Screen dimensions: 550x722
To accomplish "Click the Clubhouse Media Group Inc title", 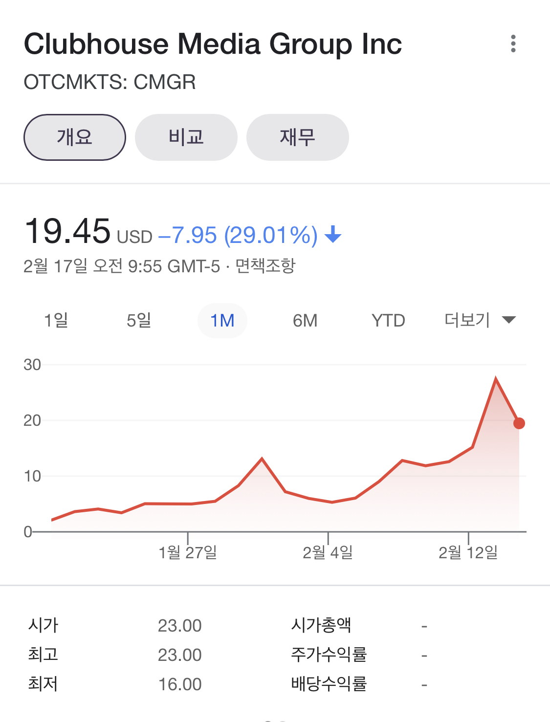I will point(213,44).
